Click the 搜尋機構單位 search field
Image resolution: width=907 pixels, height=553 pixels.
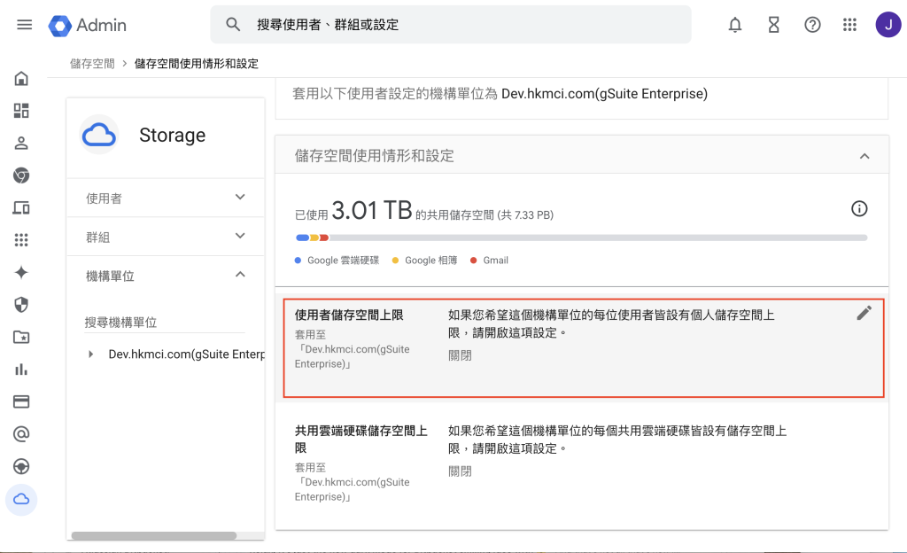pos(164,323)
